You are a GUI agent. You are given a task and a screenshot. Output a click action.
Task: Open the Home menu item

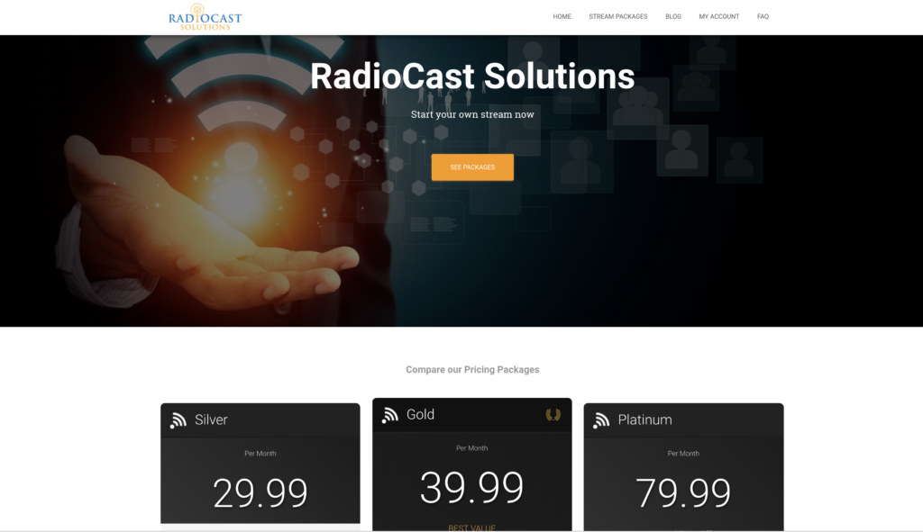(562, 16)
